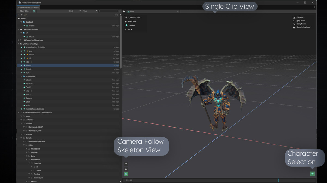Collapse the Scripts folder
This screenshot has height=183, width=327.
point(21,138)
